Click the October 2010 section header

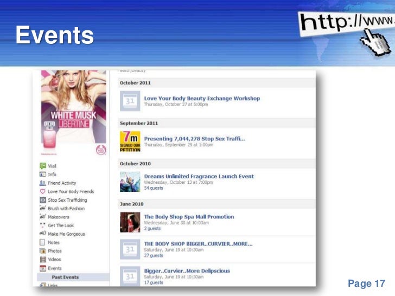pos(216,164)
